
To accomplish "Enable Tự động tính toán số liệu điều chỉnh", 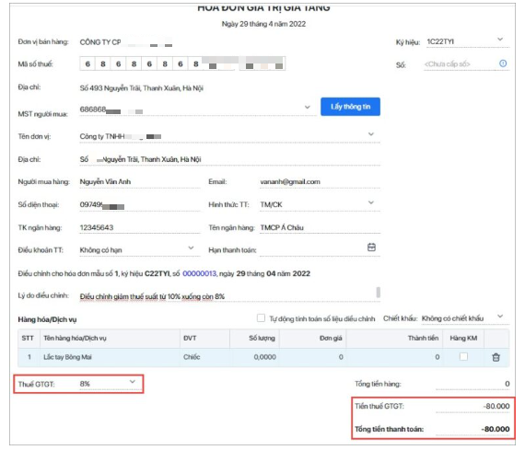I will coord(261,317).
